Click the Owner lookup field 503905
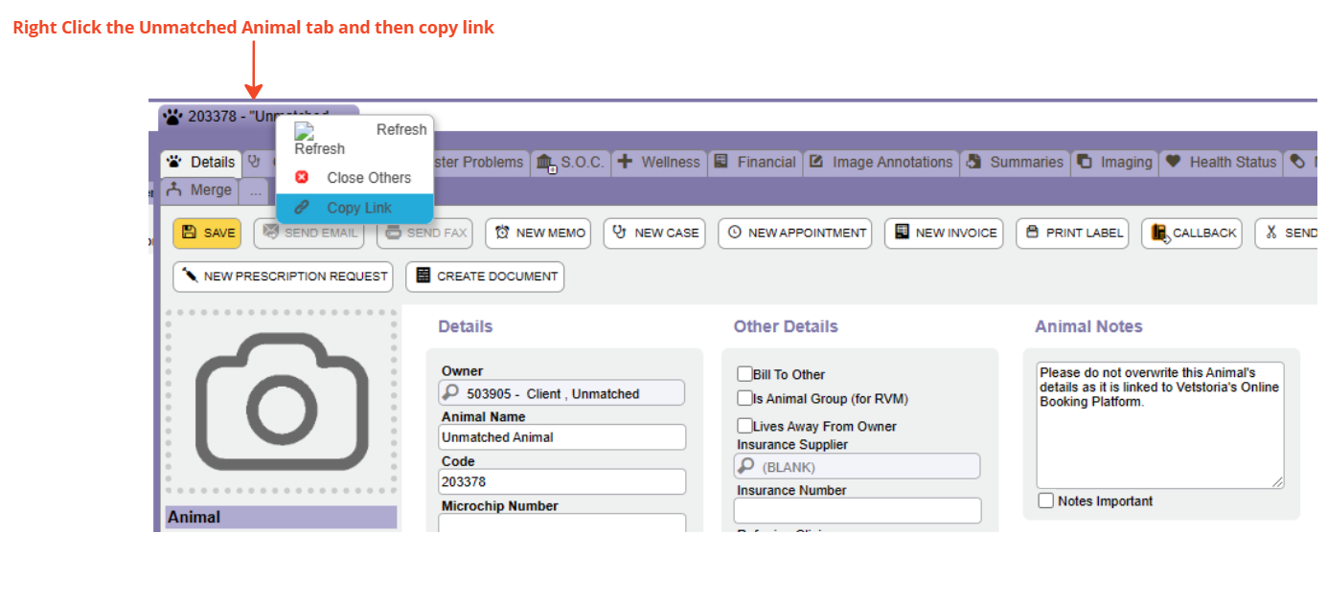 pos(562,392)
